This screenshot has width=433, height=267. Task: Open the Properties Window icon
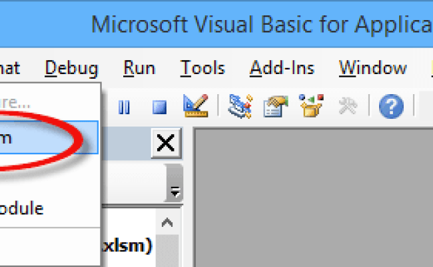[276, 106]
